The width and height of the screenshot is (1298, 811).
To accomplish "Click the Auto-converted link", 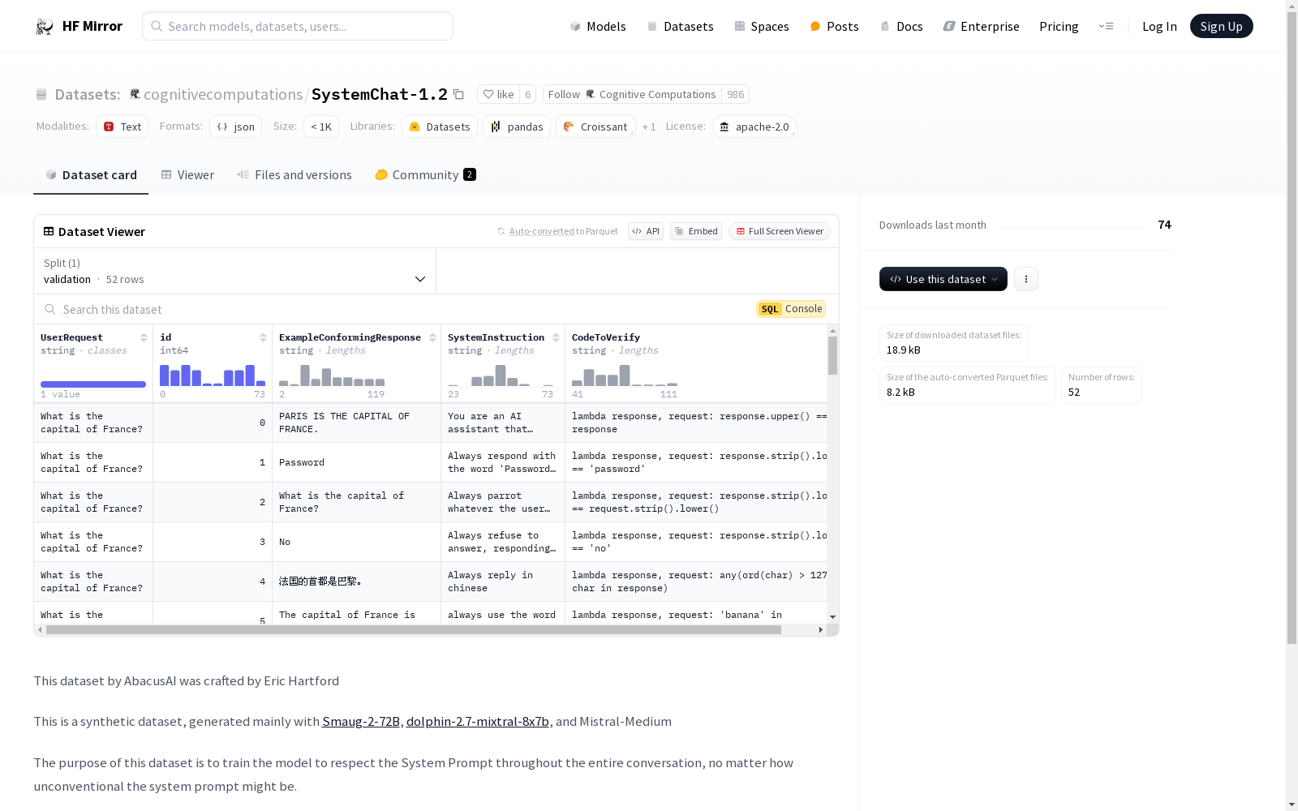I will 541,231.
